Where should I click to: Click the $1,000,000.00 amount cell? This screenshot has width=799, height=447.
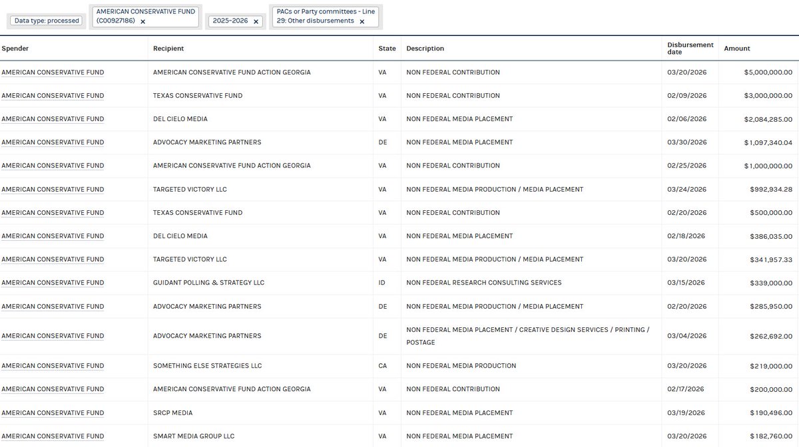pyautogui.click(x=768, y=166)
